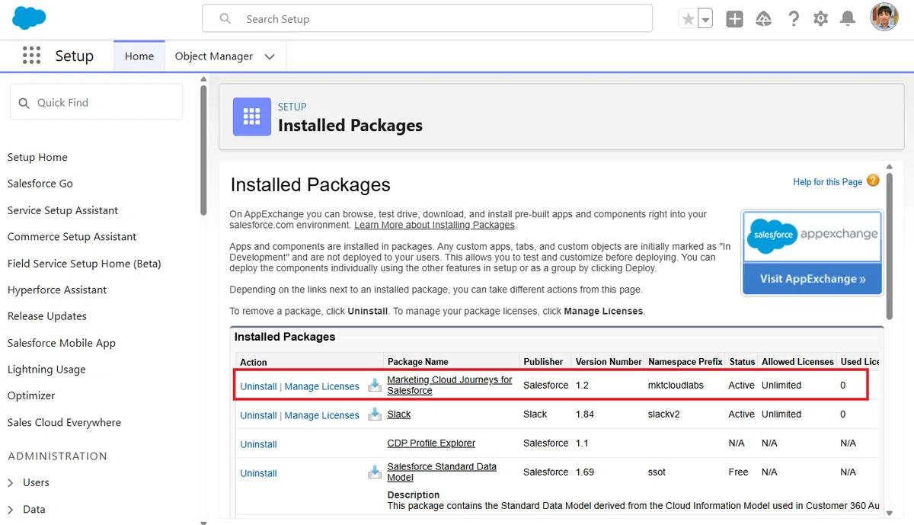Click the Favorites star icon

point(688,19)
